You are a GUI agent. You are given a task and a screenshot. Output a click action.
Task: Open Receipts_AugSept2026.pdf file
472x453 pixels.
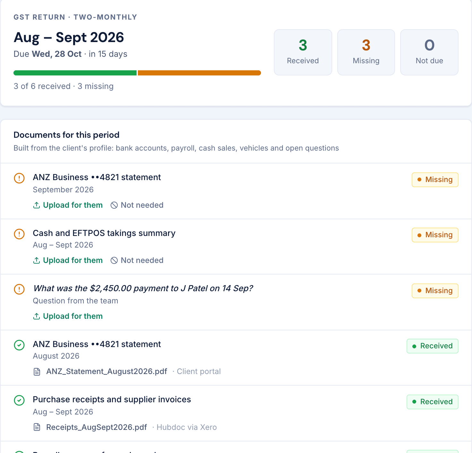tap(97, 427)
